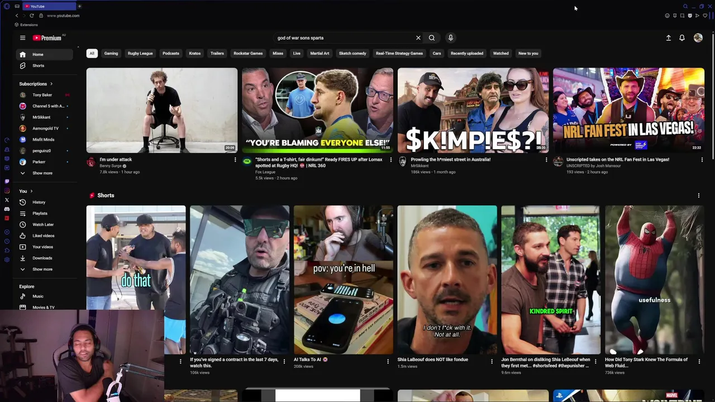Select the Trailers filter chip
715x402 pixels.
point(217,53)
